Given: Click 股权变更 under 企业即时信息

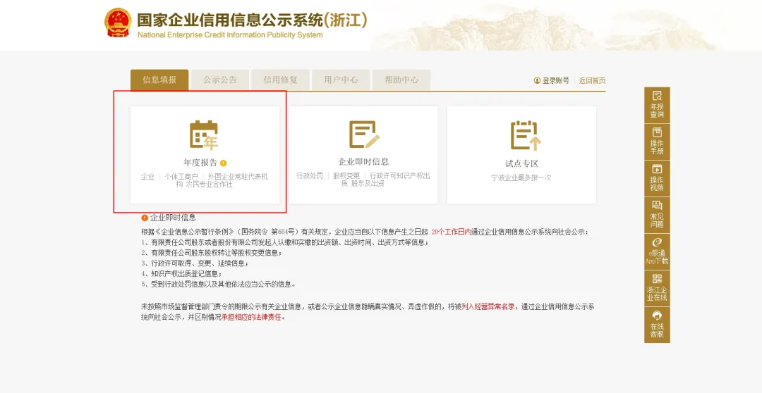Looking at the screenshot, I should coord(346,175).
